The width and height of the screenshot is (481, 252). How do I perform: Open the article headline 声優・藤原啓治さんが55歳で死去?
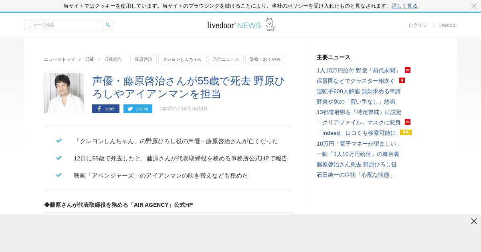188,87
